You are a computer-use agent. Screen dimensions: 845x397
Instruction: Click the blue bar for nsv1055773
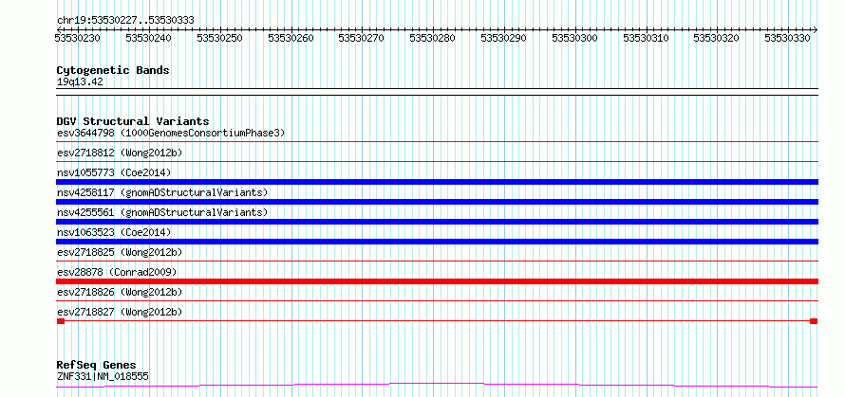[x=437, y=182]
